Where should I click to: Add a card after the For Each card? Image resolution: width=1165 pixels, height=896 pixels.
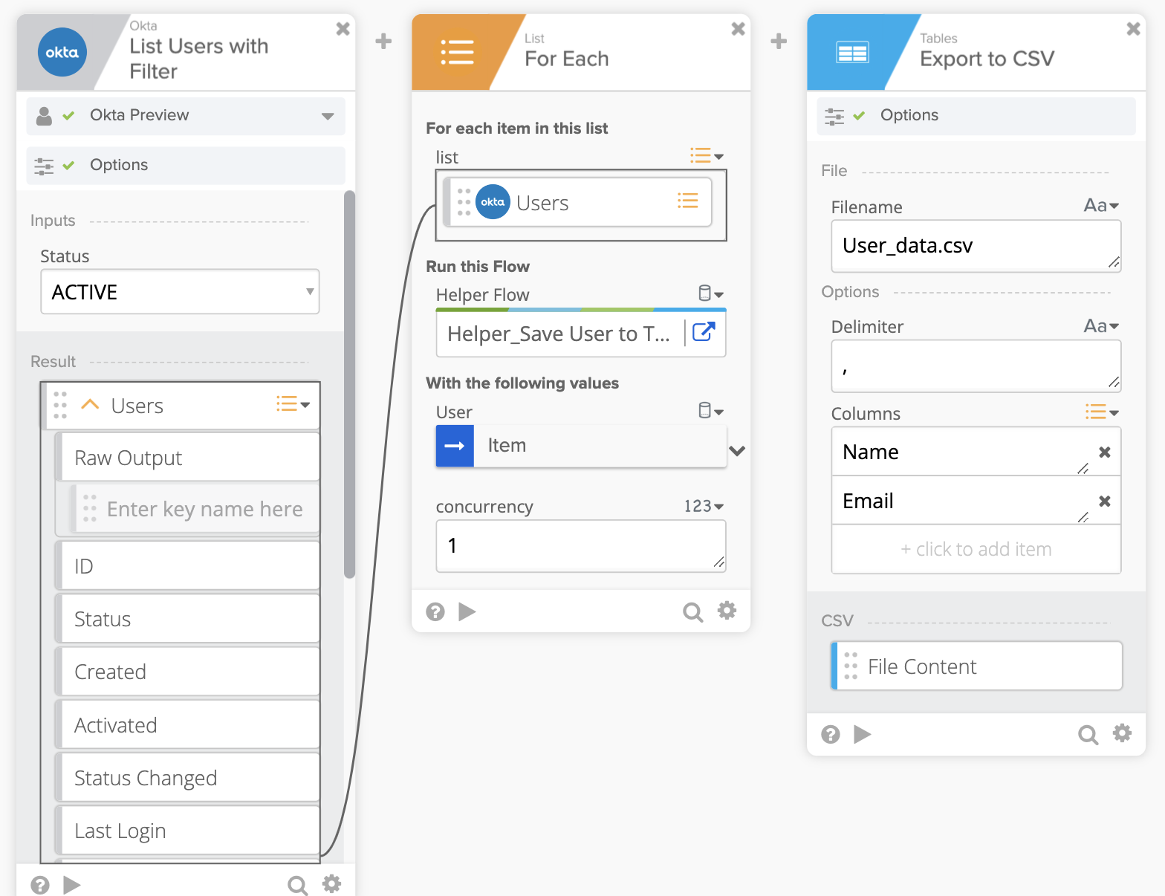coord(779,41)
